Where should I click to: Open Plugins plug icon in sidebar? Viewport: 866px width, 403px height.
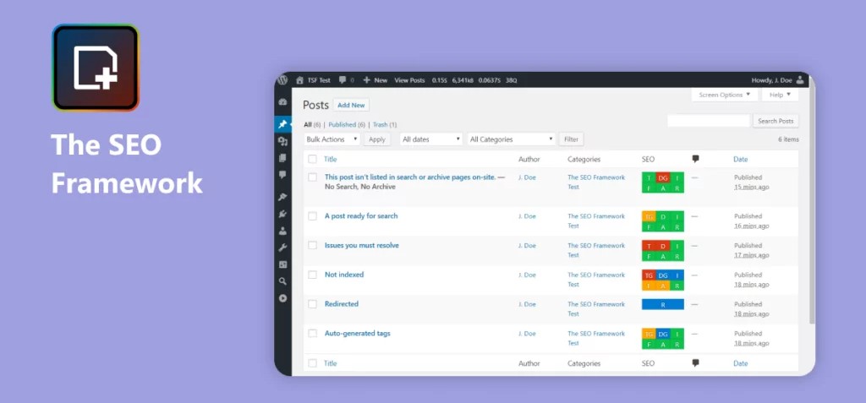tap(282, 215)
